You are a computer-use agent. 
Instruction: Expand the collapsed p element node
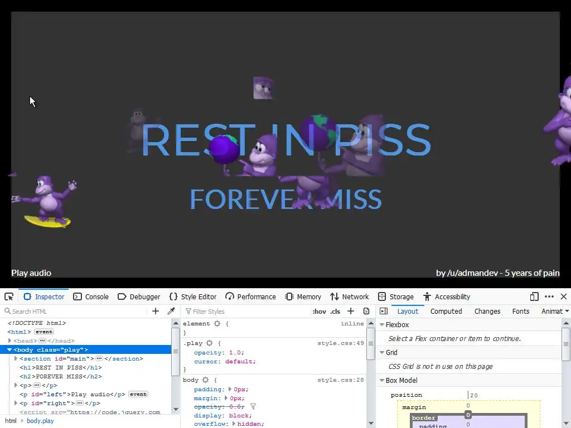(x=16, y=385)
